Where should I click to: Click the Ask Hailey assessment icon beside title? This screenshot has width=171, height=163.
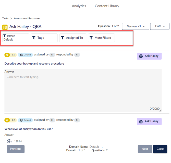point(5,27)
